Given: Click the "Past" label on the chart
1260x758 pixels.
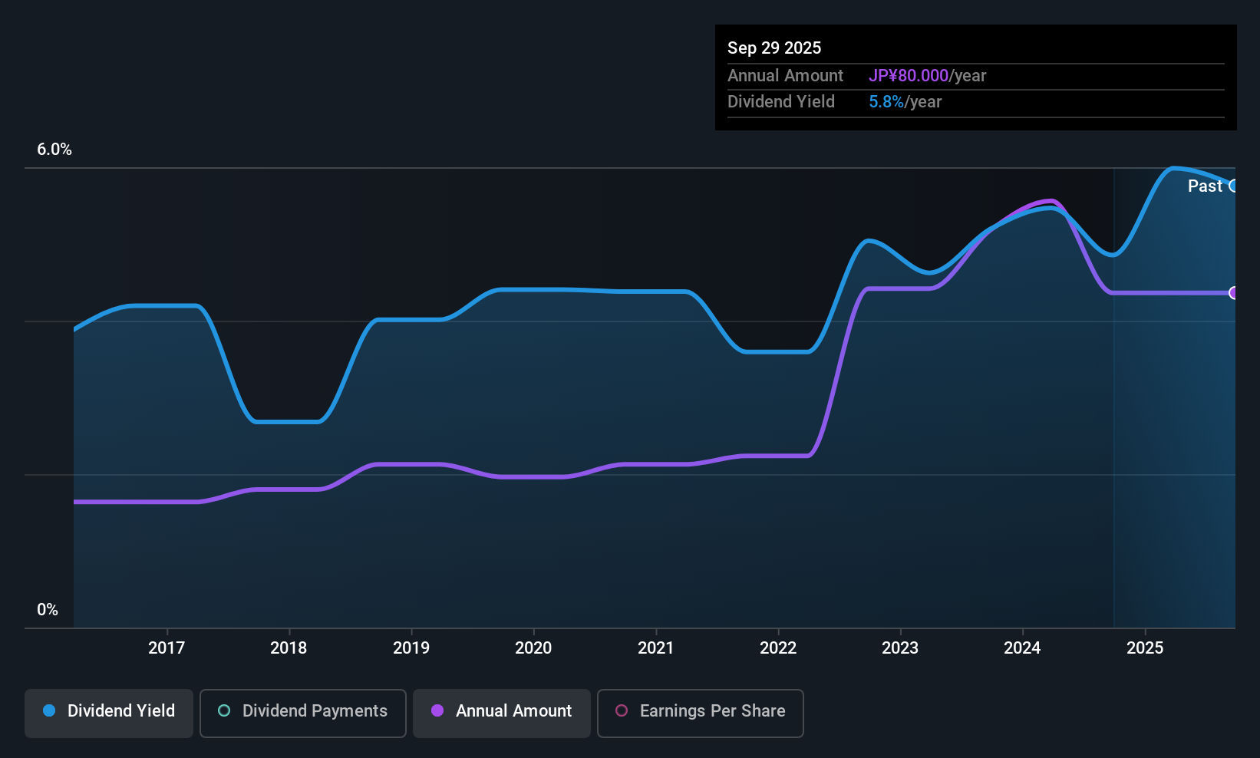Looking at the screenshot, I should click(1205, 186).
